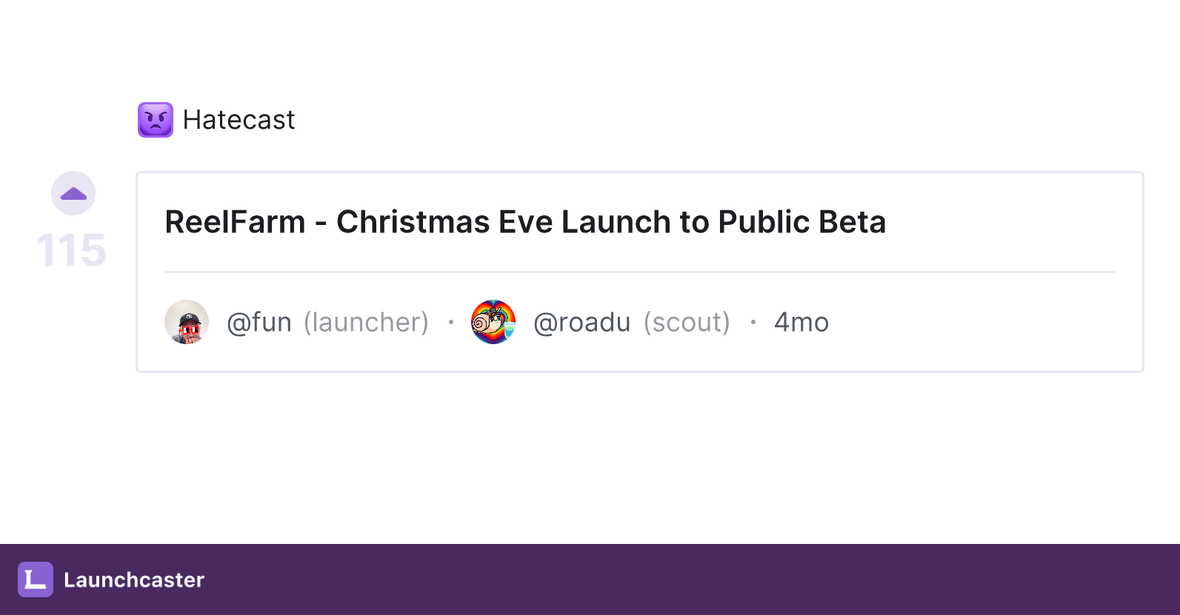The height and width of the screenshot is (615, 1180).
Task: Click the Launchcaster L logo icon
Action: (x=36, y=579)
